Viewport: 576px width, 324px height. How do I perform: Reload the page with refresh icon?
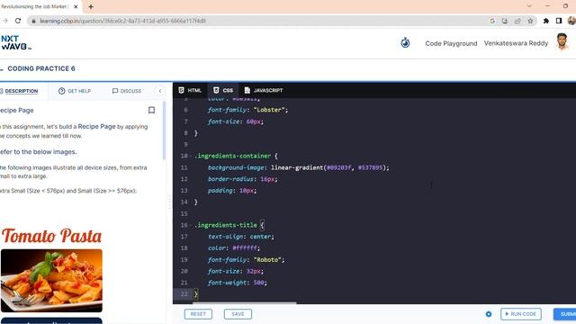click(18, 21)
